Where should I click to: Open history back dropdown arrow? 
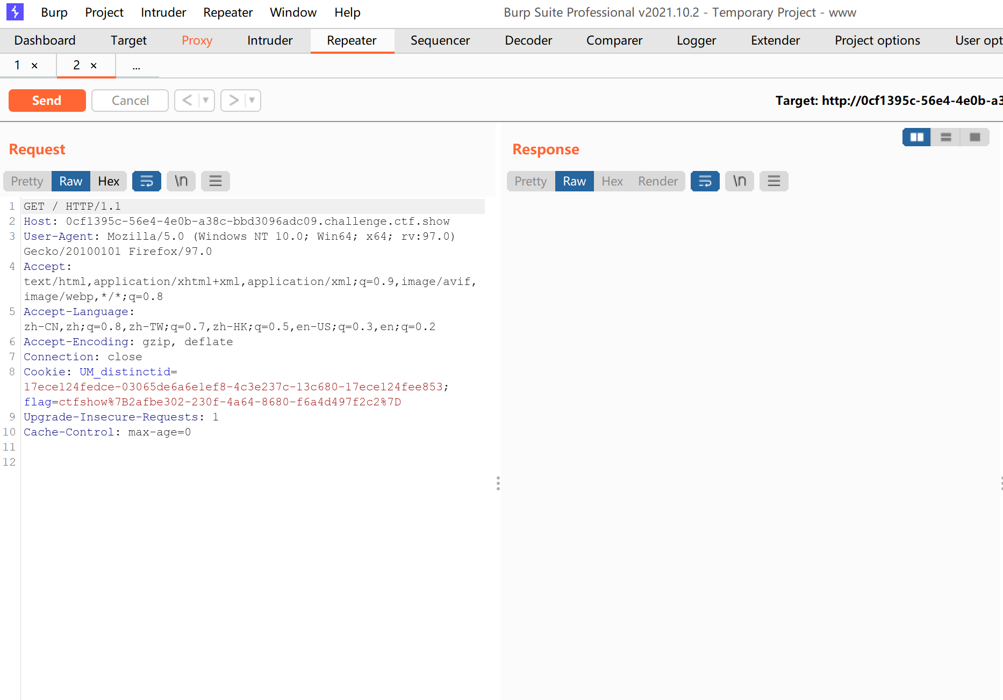coord(206,101)
